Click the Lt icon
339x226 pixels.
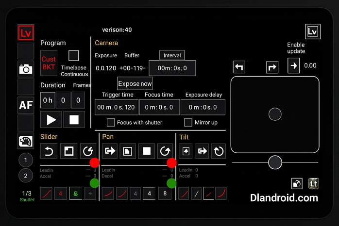point(313,183)
